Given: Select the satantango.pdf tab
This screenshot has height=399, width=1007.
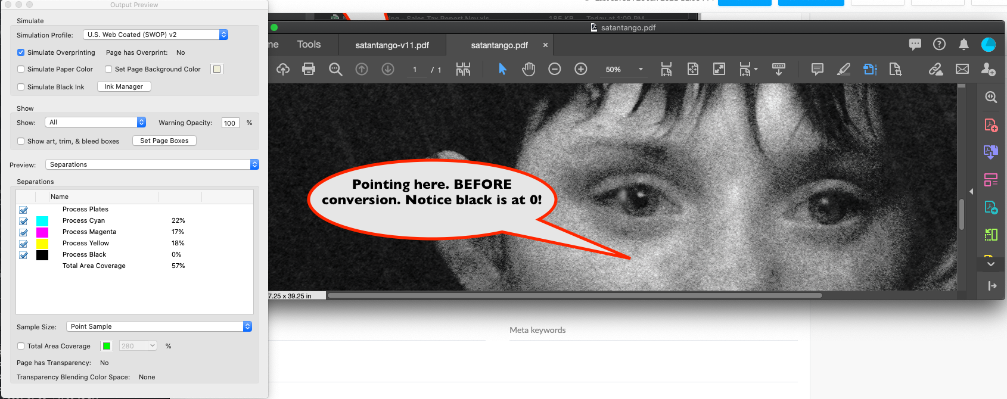Looking at the screenshot, I should pyautogui.click(x=499, y=45).
